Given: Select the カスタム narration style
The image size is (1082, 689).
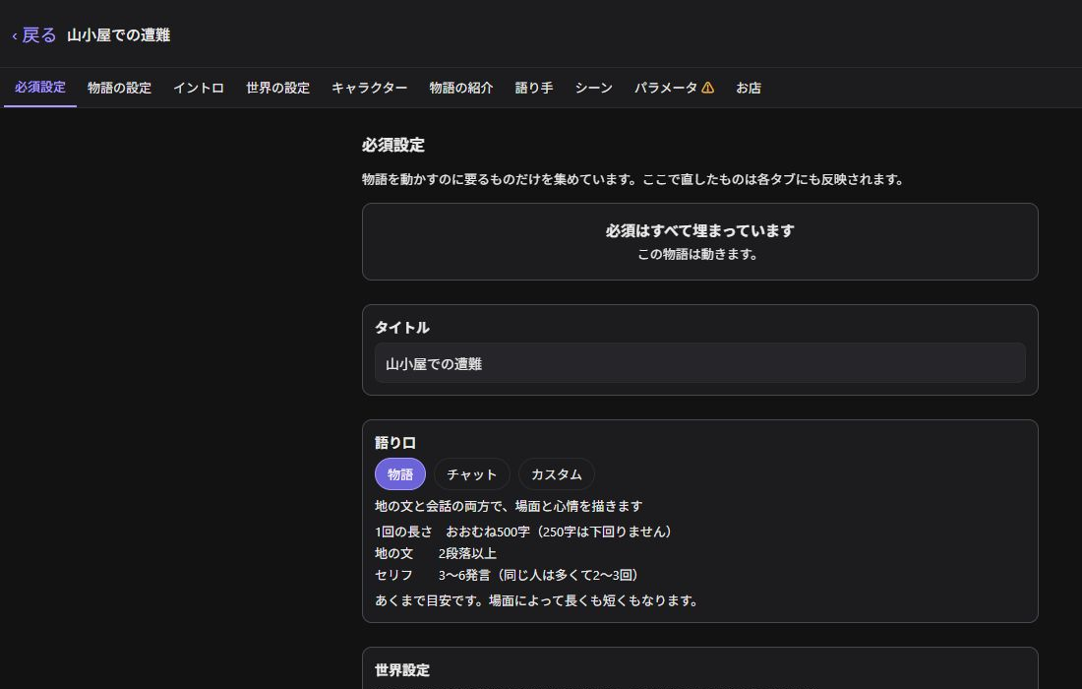Looking at the screenshot, I should pos(556,474).
